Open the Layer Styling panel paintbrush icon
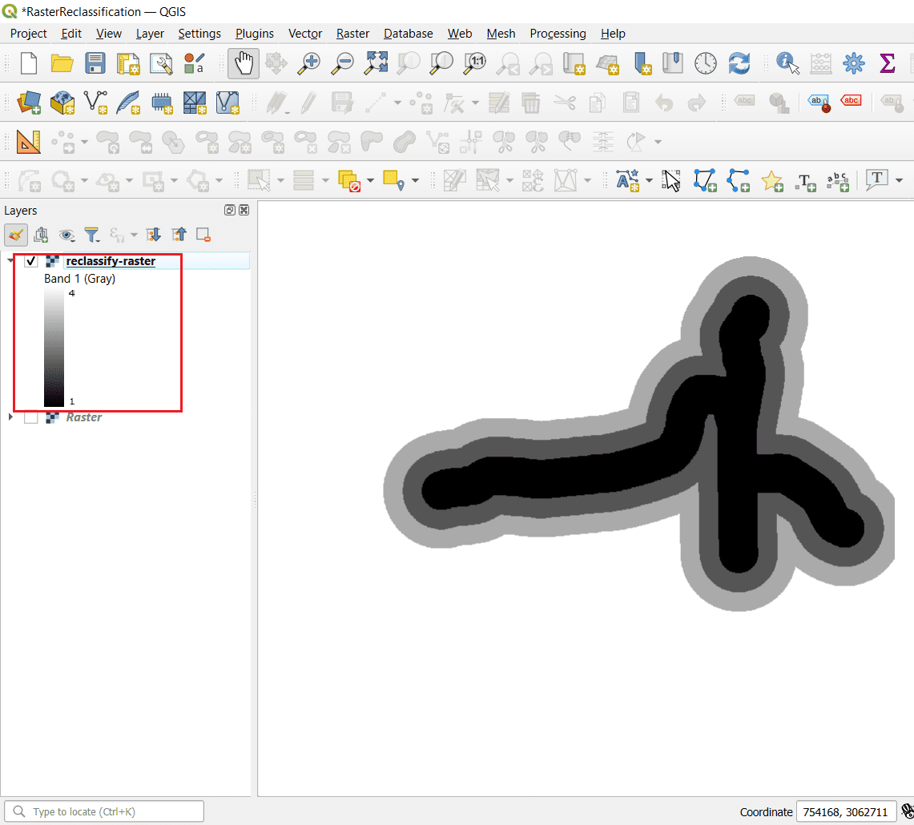 click(14, 235)
